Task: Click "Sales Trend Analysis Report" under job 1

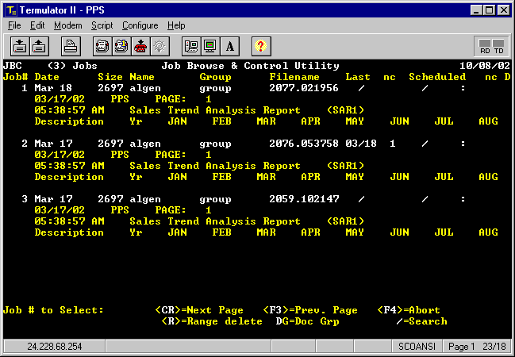Action: [215, 110]
